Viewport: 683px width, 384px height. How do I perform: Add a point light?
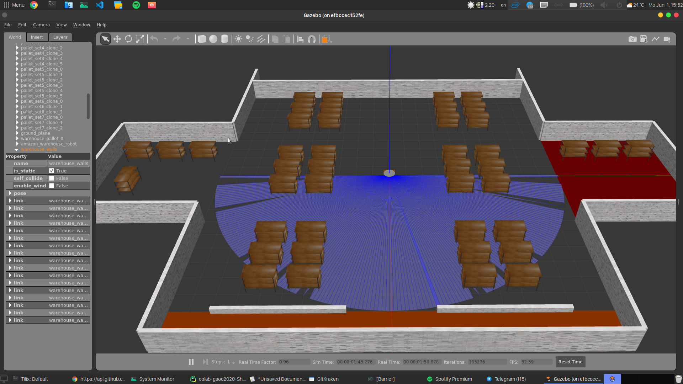(238, 39)
